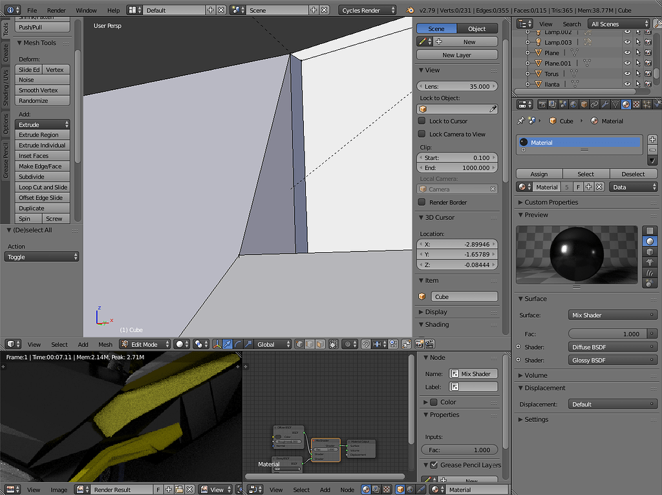Open the Displacement Default dropdown
662x495 pixels.
click(613, 404)
